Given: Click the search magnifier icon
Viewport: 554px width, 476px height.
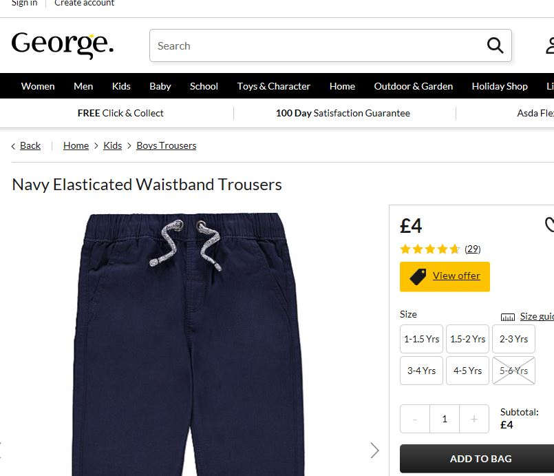Looking at the screenshot, I should pyautogui.click(x=495, y=45).
